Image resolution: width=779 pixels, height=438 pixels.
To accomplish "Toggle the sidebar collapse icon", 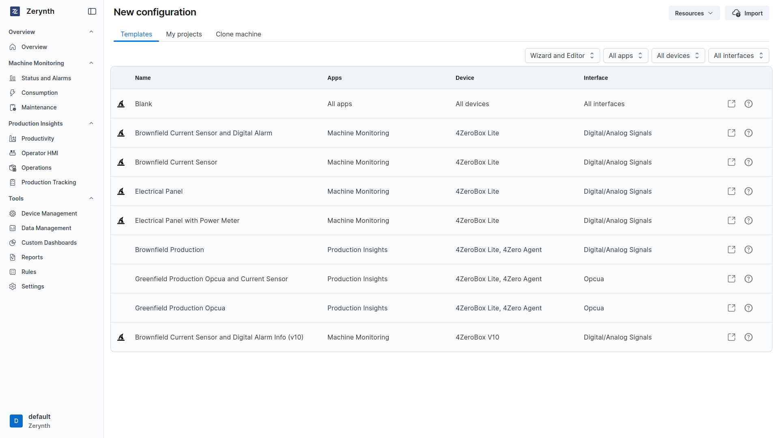I will click(92, 11).
